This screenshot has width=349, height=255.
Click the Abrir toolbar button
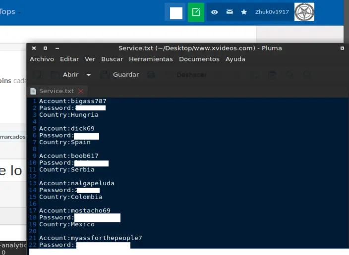coord(71,75)
